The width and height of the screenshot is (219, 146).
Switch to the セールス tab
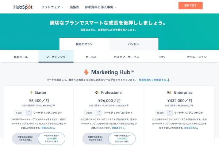(91, 57)
